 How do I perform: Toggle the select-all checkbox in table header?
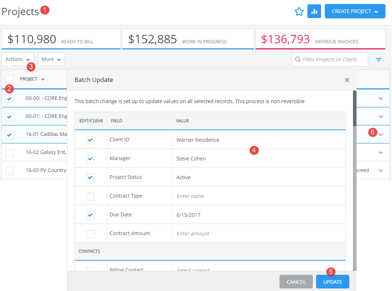tap(9, 79)
